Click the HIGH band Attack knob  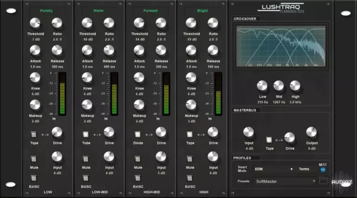pos(191,51)
